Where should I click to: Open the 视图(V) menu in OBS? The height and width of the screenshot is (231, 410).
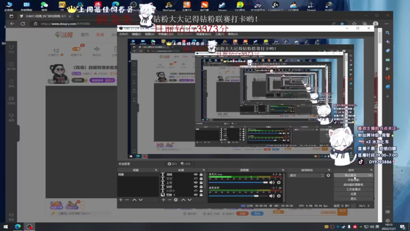click(150, 34)
